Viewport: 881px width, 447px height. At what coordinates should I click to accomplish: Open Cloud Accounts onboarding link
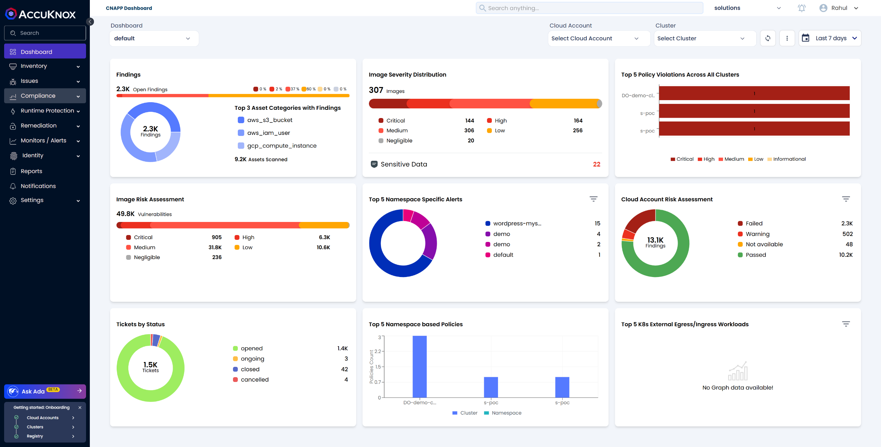click(x=43, y=417)
